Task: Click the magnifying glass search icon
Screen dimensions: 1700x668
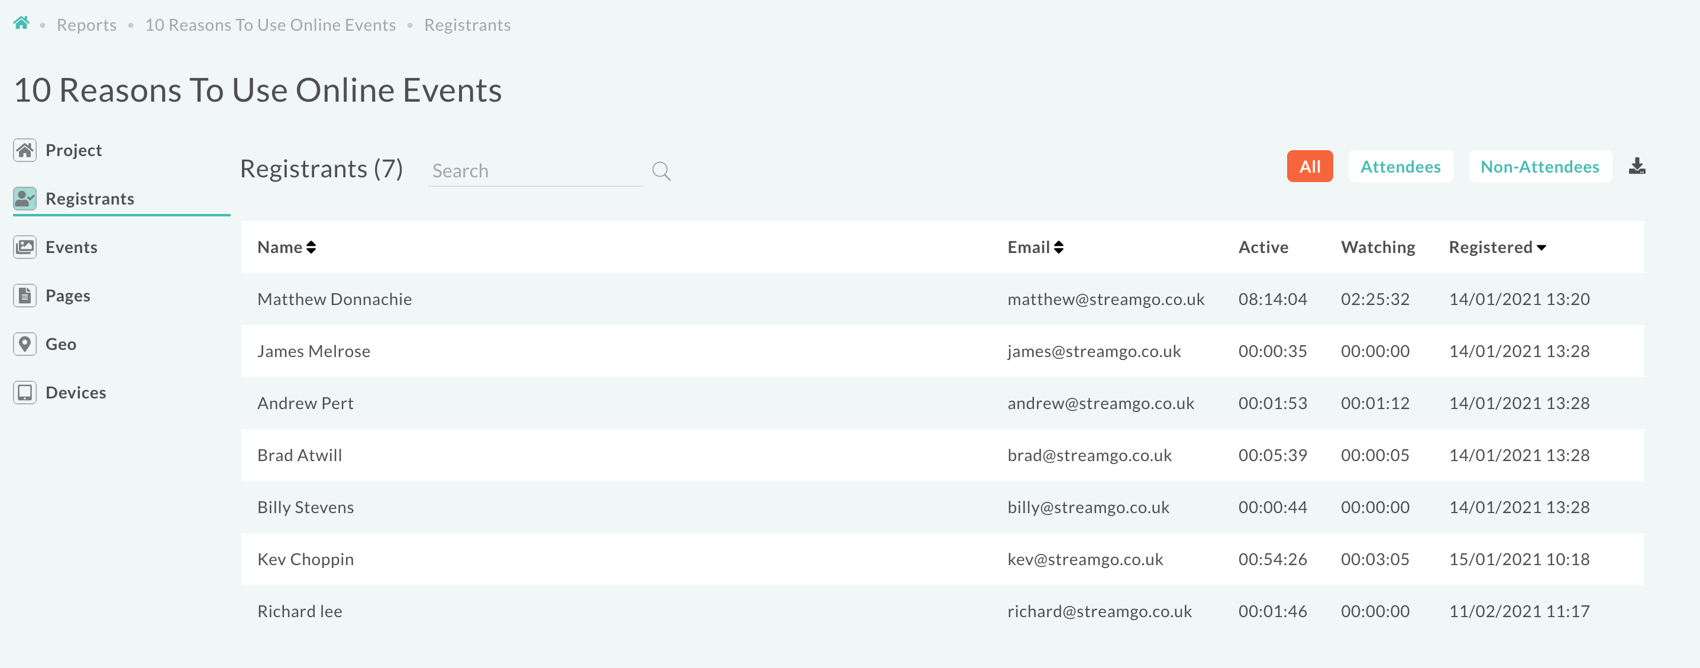Action: (661, 171)
